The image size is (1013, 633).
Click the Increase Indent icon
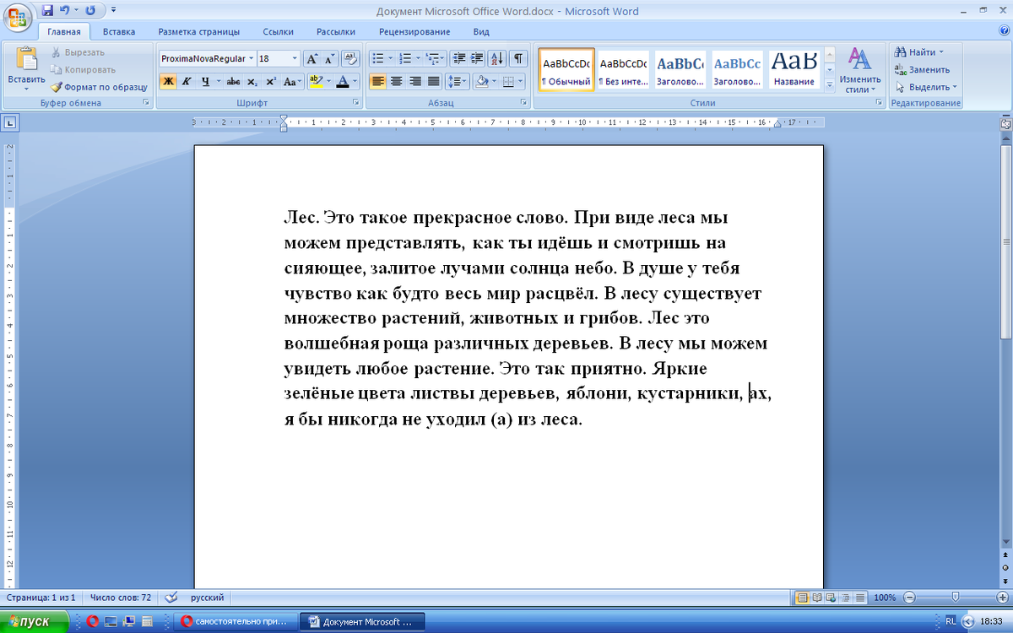click(x=478, y=59)
